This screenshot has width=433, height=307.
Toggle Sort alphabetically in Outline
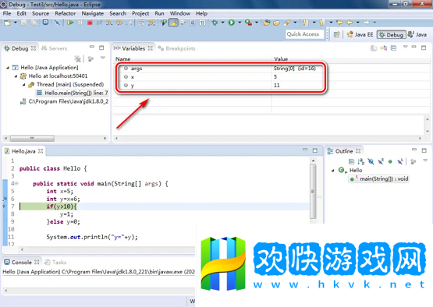361,161
